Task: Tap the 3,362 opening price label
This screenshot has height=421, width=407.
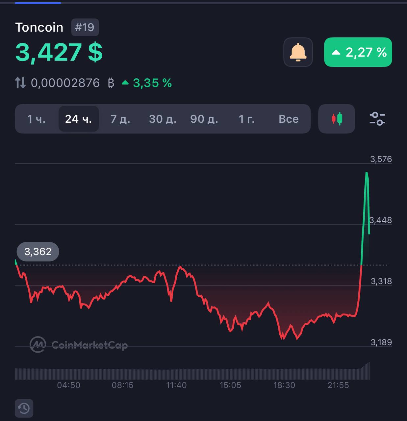Action: point(38,252)
